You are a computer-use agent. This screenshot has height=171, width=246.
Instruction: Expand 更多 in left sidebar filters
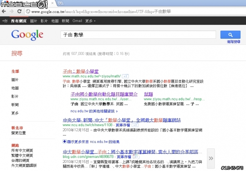[x=15, y=113]
